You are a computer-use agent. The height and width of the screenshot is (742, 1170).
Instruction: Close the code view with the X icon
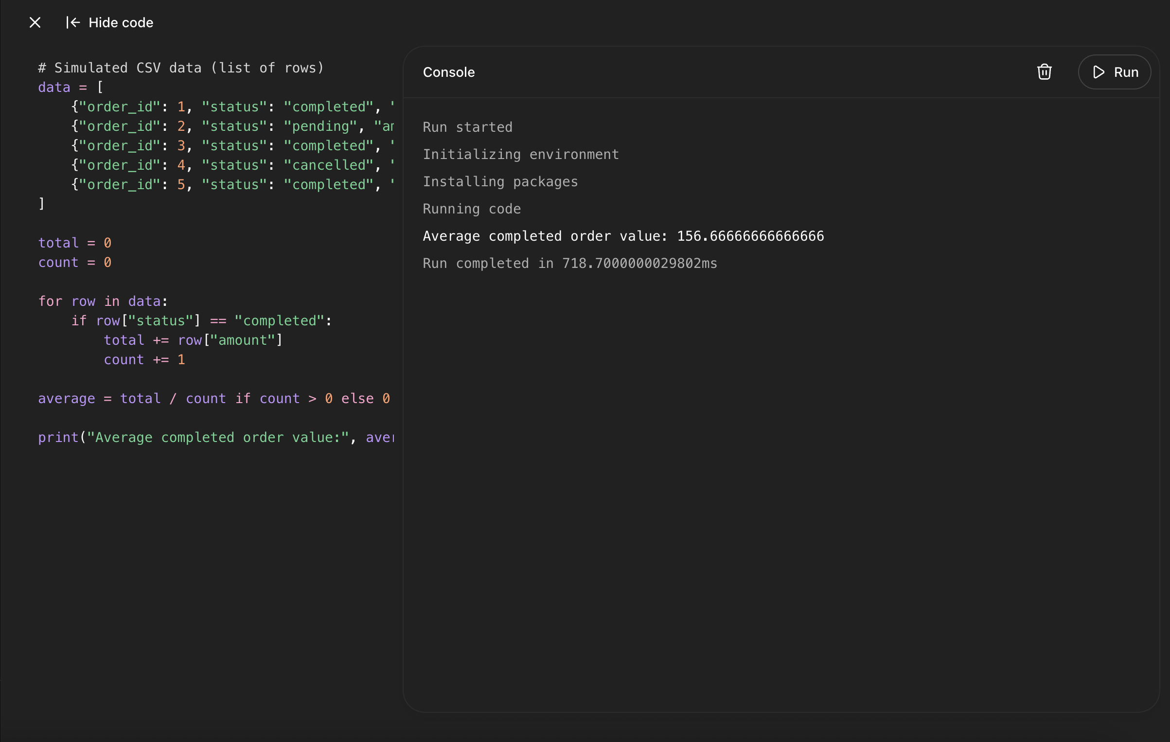click(x=35, y=22)
